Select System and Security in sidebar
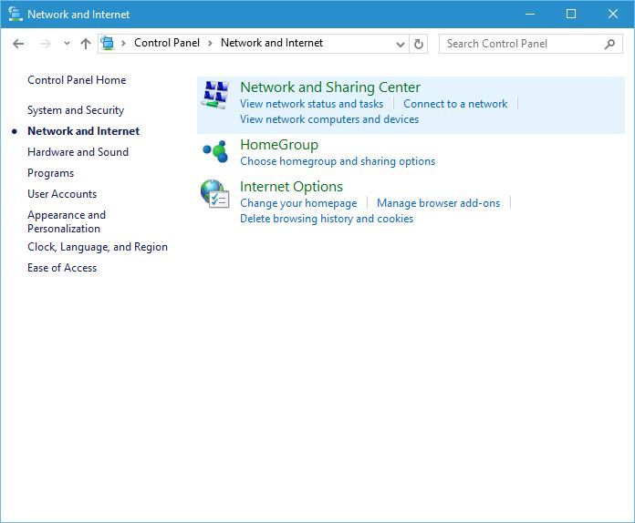The image size is (635, 523). click(x=76, y=110)
